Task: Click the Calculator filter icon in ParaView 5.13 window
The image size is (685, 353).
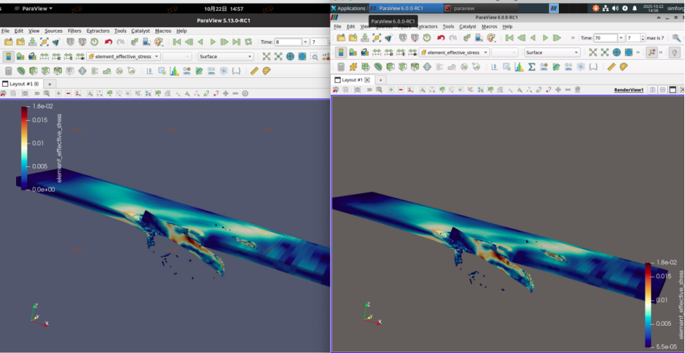Action: point(9,71)
